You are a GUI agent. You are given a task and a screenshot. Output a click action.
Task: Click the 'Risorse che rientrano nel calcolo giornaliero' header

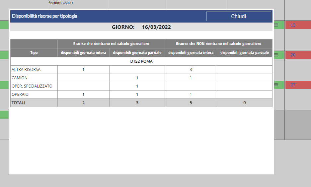point(111,44)
